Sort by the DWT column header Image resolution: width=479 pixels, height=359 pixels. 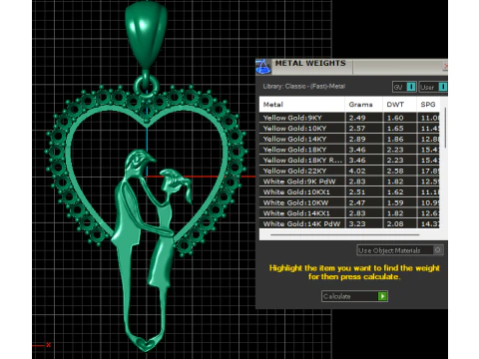point(399,105)
